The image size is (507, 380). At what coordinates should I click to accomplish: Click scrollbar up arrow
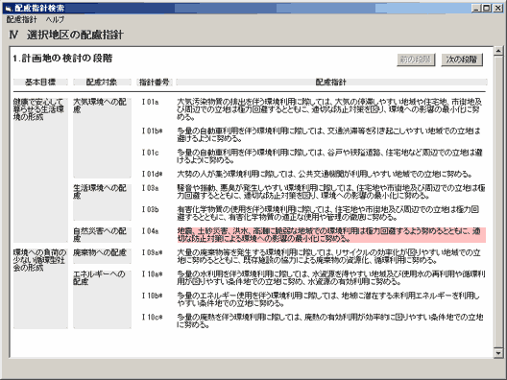click(498, 51)
